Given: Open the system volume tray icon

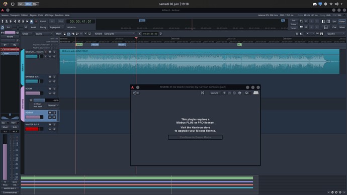Looking at the screenshot, I should click(336, 4).
